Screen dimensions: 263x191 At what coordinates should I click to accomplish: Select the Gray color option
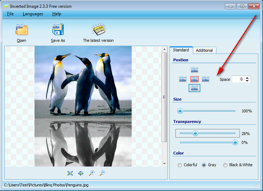pos(204,165)
